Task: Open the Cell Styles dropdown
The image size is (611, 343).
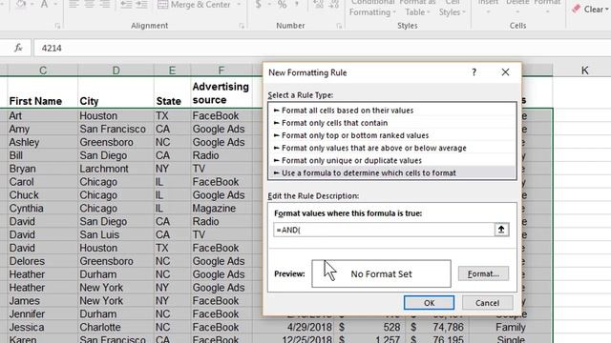Action: [x=452, y=8]
